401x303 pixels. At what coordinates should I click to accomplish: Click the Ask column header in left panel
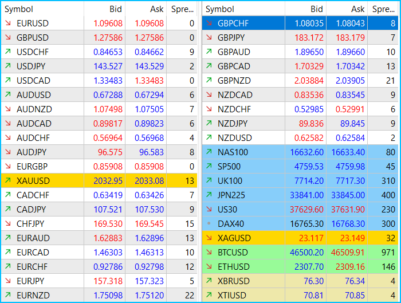156,9
